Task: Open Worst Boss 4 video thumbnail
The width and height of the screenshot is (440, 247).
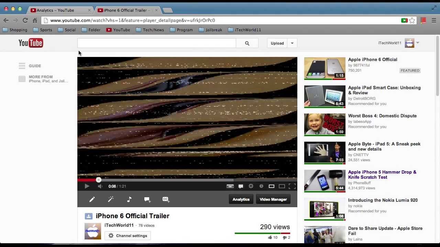Action: click(325, 125)
